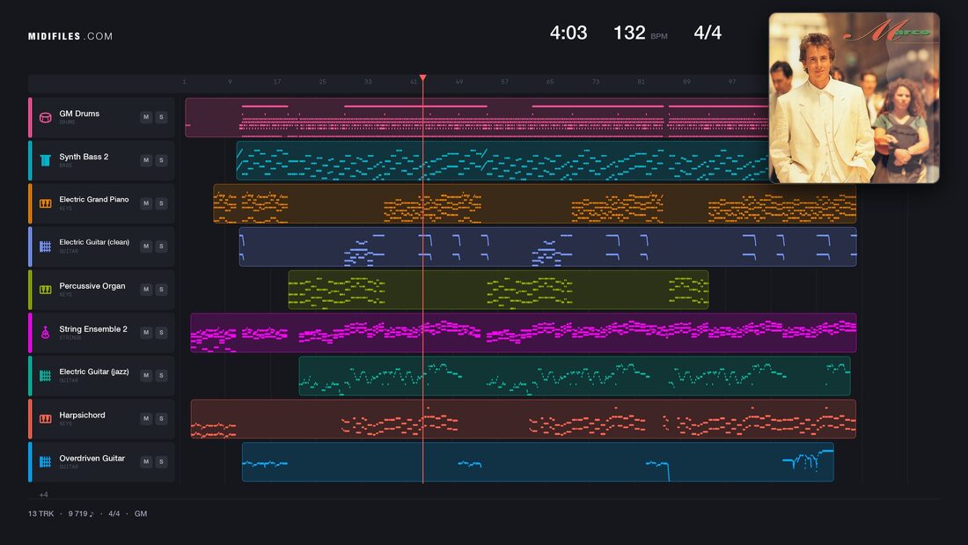
Task: Open the MIDIFILES.COM logo link
Action: coord(70,36)
